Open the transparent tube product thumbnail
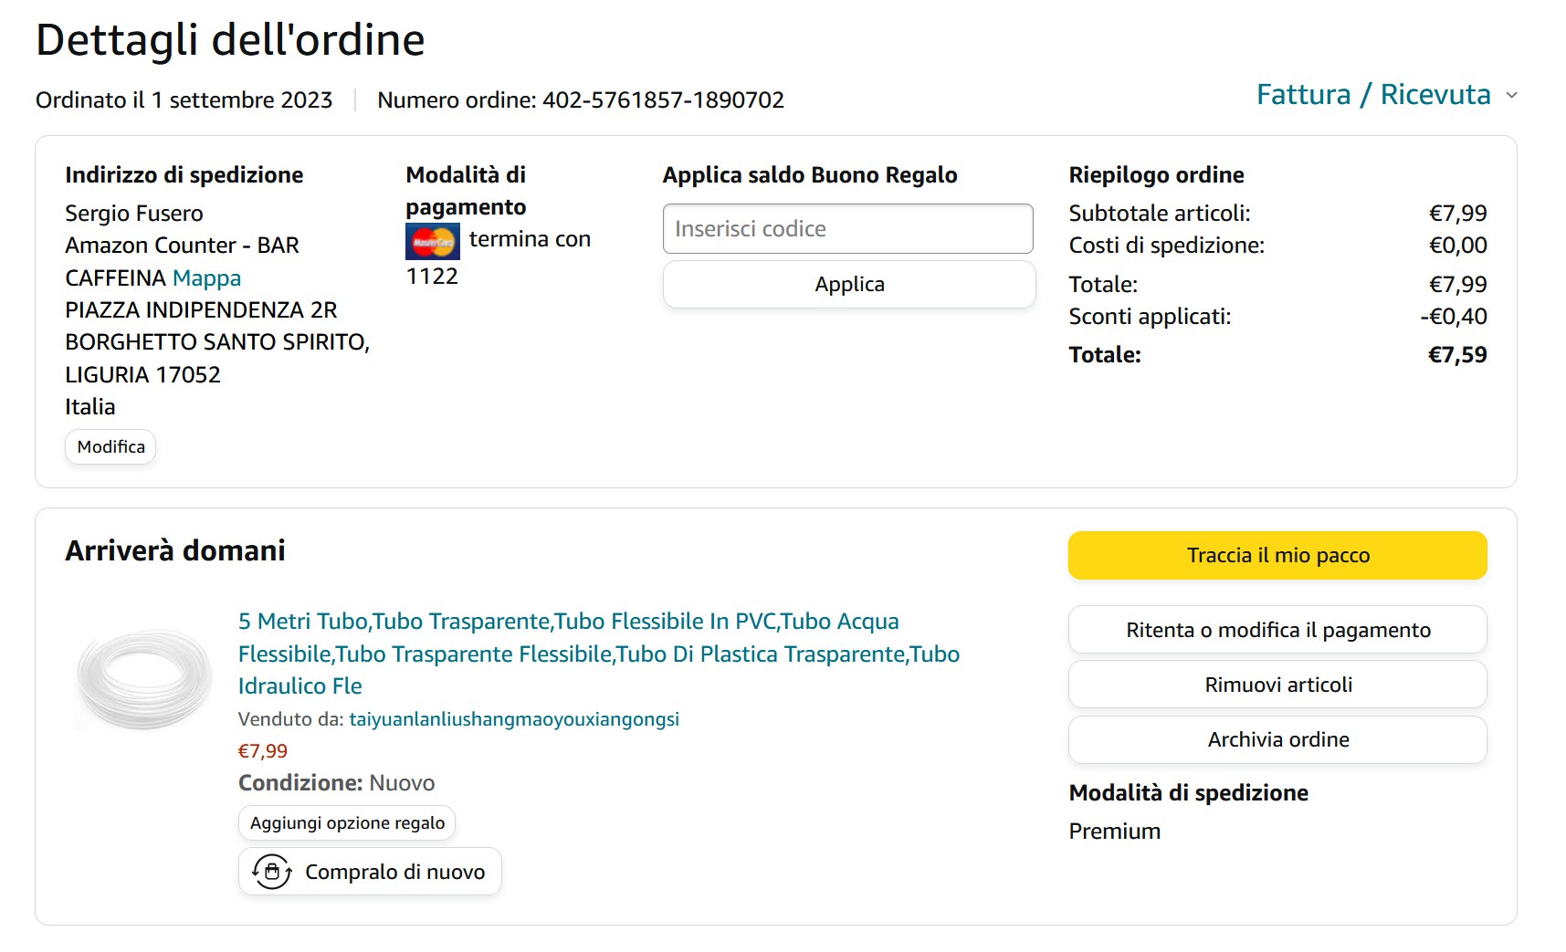Viewport: 1566px width, 952px height. [144, 677]
